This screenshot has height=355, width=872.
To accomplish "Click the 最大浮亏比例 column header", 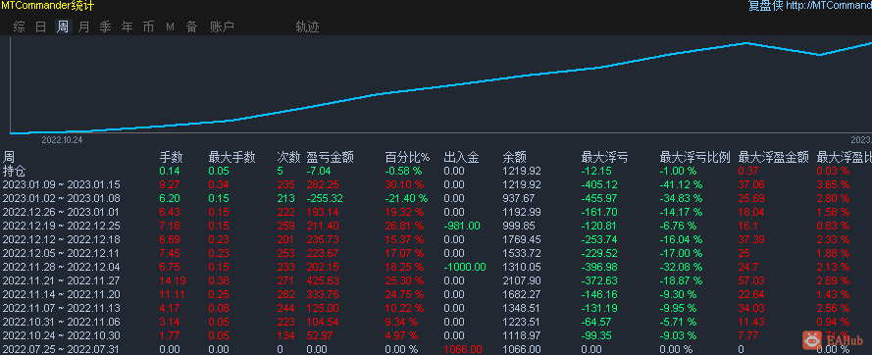I will [x=694, y=158].
